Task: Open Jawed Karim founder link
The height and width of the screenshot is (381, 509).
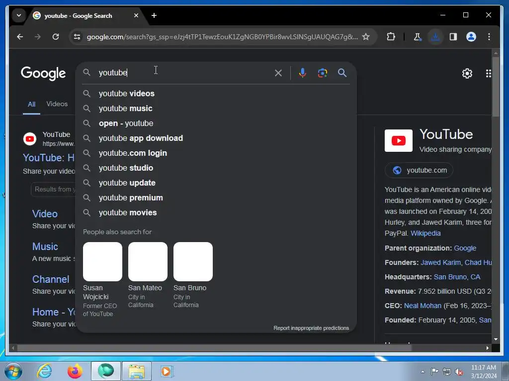Action: [440, 262]
